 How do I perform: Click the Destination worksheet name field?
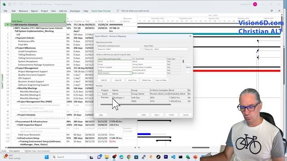pos(118,49)
